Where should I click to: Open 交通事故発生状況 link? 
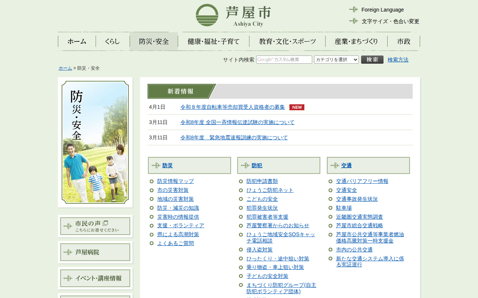point(357,199)
